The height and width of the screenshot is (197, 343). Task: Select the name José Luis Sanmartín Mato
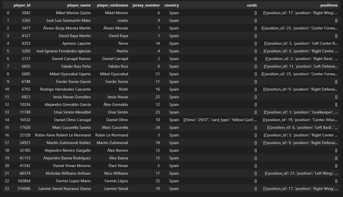[69, 20]
